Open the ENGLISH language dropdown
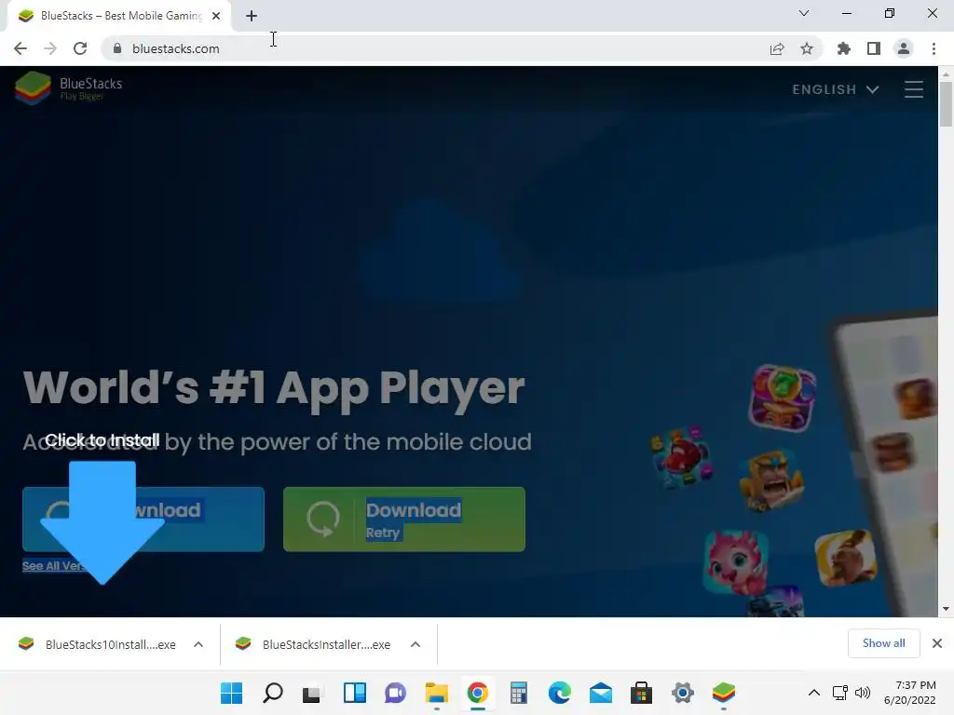 click(836, 89)
